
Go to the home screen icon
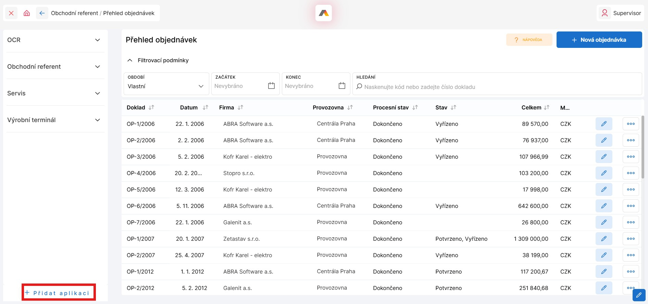click(27, 13)
